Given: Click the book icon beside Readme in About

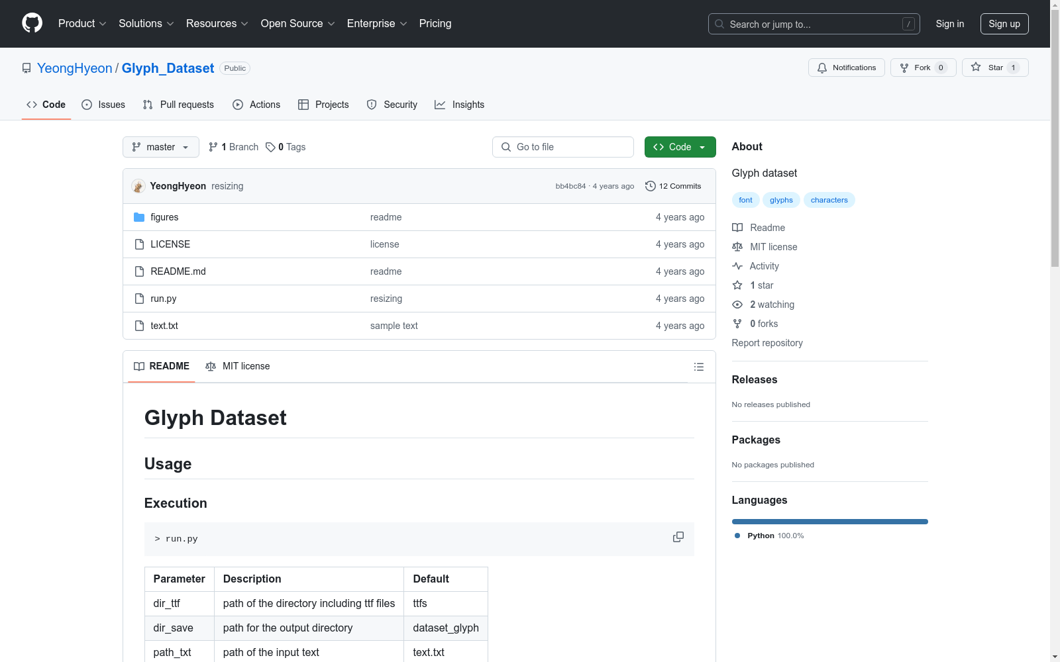Looking at the screenshot, I should [x=737, y=228].
